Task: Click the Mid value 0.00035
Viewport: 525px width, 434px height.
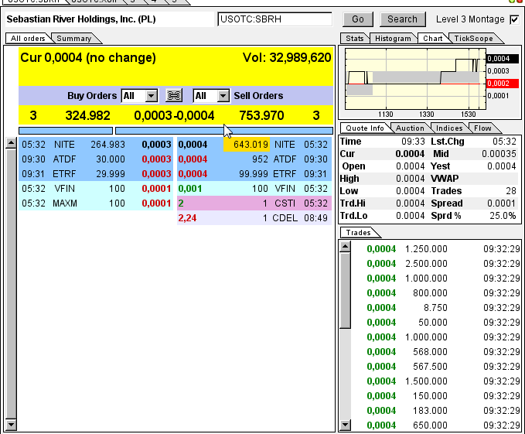Action: coord(499,154)
